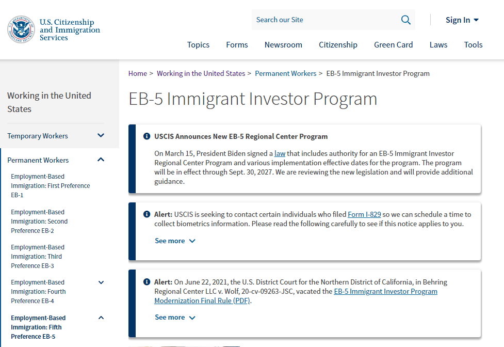Open Permanent Workers breadcrumb link
This screenshot has height=347, width=504.
click(x=285, y=73)
